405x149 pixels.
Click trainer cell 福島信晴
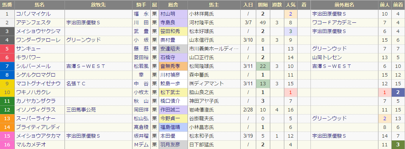[x=173, y=127]
